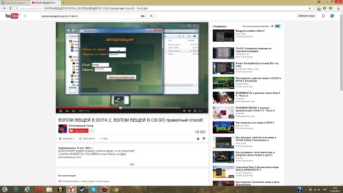Open Internet Explorer from taskbar
Image resolution: width=343 pixels, height=193 pixels.
[x=27, y=189]
